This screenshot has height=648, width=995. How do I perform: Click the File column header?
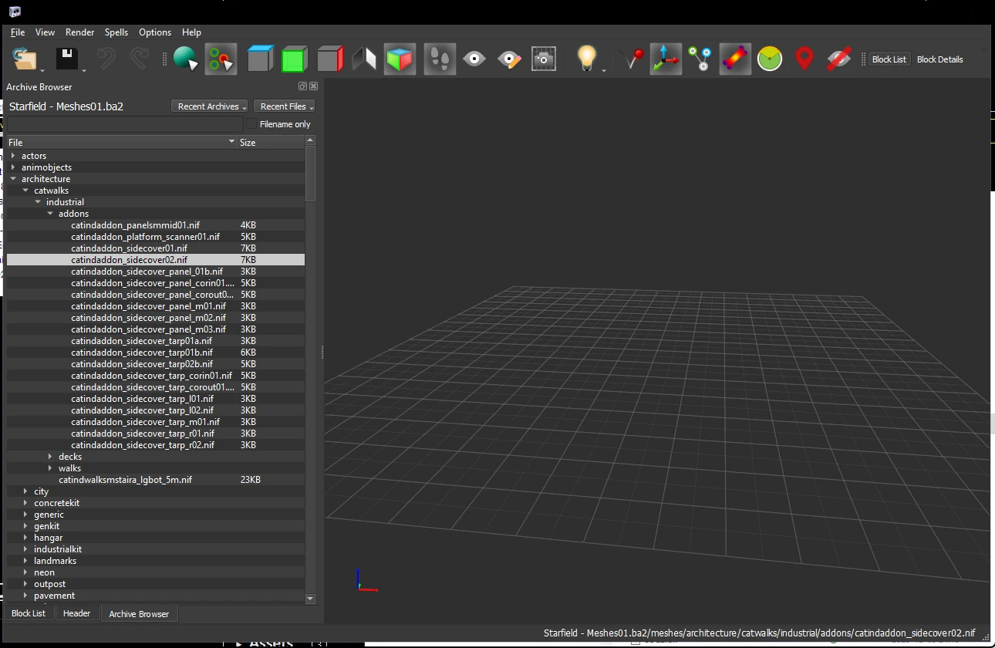pyautogui.click(x=122, y=143)
